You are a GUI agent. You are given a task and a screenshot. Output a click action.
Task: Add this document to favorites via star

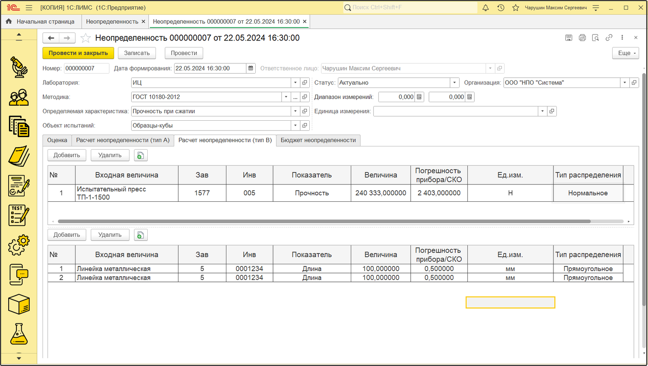point(86,38)
